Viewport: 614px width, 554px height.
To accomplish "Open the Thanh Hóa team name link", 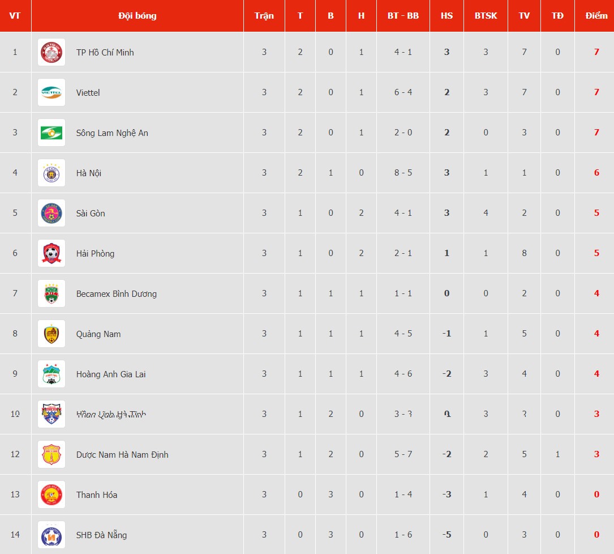I will click(x=96, y=495).
